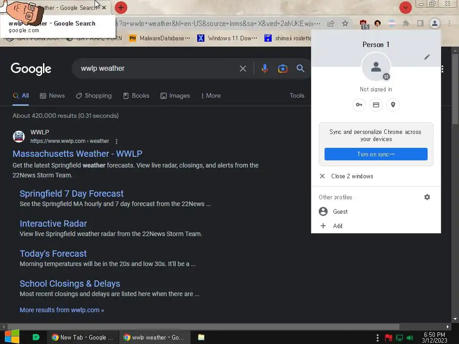This screenshot has height=344, width=459.
Task: Click the round avatar extension icon
Action: pos(377,23)
